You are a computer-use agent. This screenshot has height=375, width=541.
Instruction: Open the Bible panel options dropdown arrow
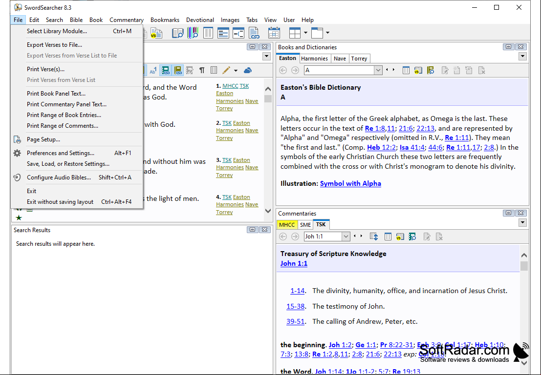point(266,57)
